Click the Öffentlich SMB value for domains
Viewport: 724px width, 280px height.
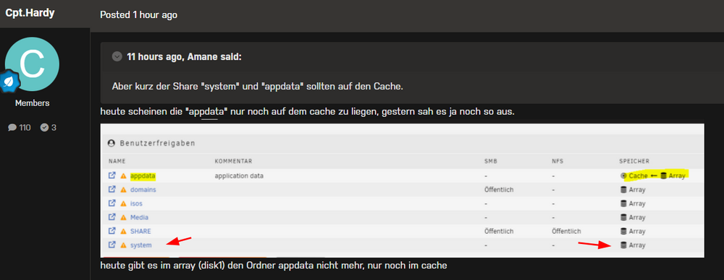499,190
